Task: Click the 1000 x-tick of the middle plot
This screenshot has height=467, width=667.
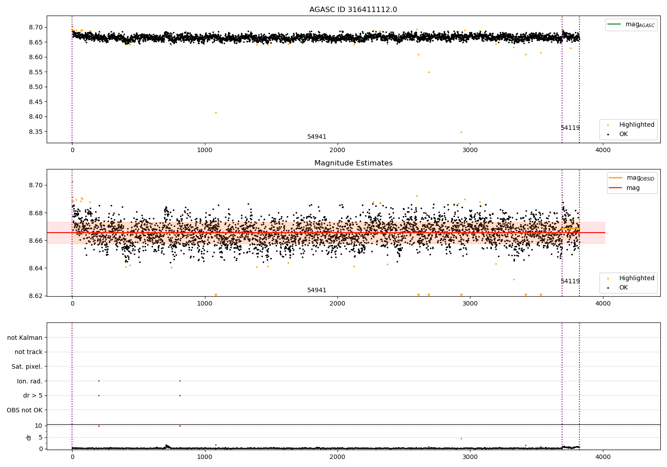Action: 205,303
